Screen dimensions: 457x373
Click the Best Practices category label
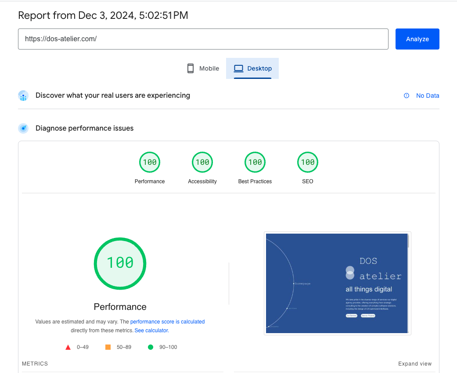click(255, 181)
